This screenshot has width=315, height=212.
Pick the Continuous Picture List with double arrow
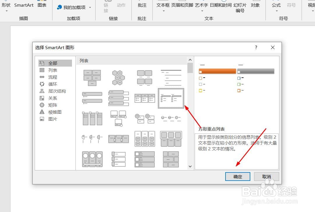[92, 159]
